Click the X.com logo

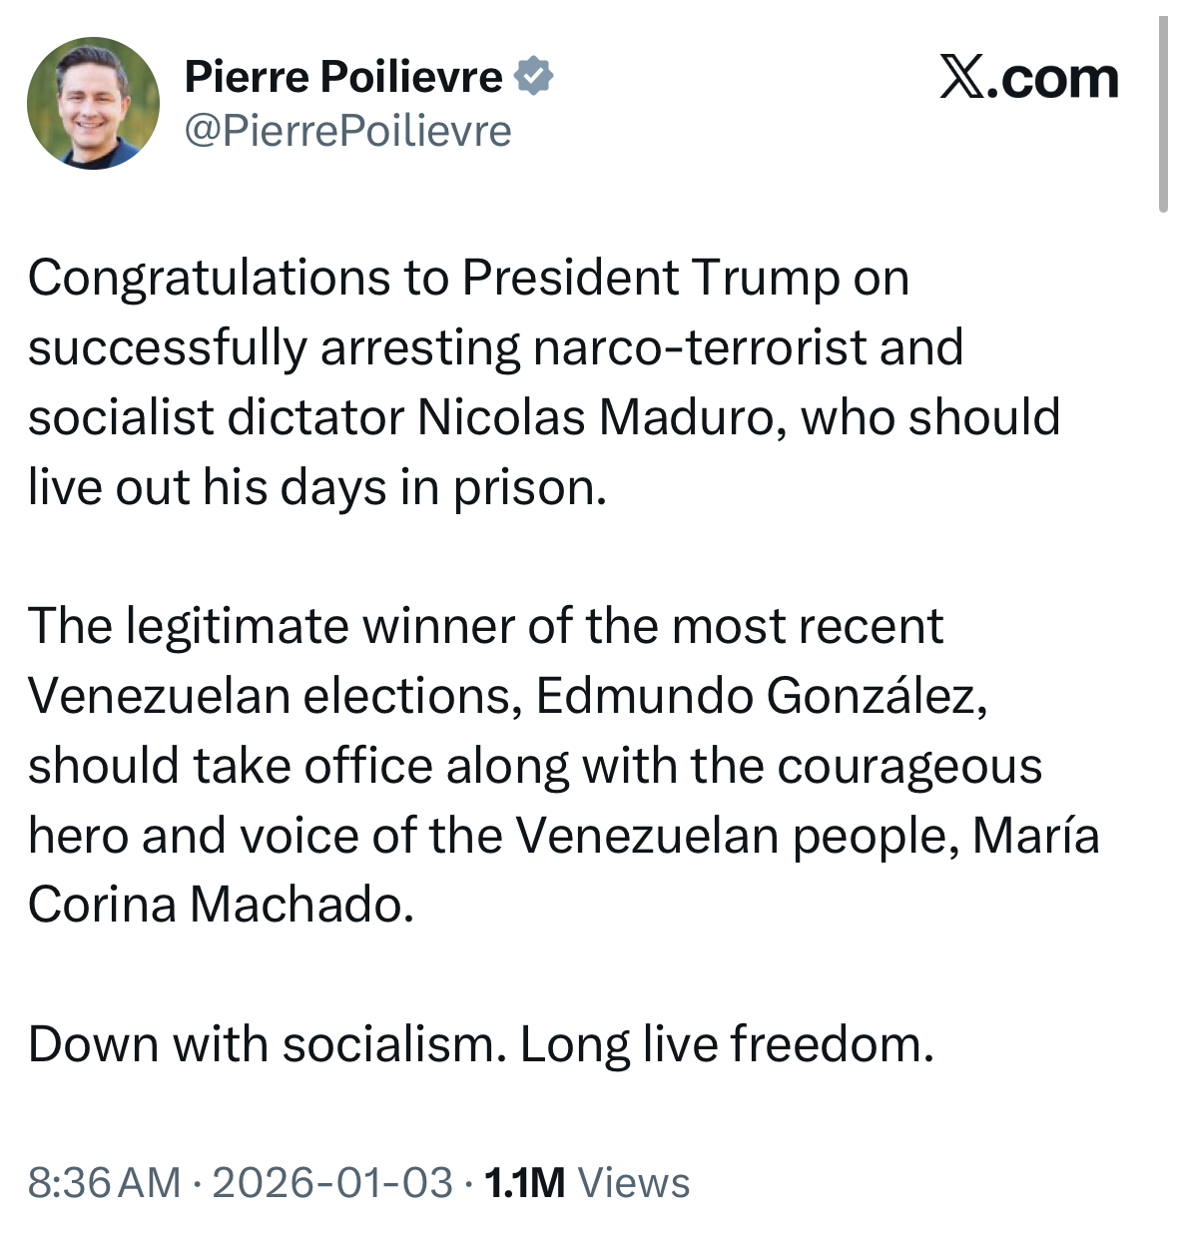pyautogui.click(x=1028, y=78)
